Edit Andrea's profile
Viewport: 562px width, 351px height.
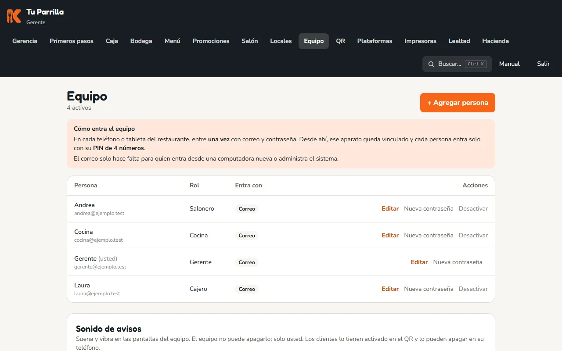coord(390,209)
